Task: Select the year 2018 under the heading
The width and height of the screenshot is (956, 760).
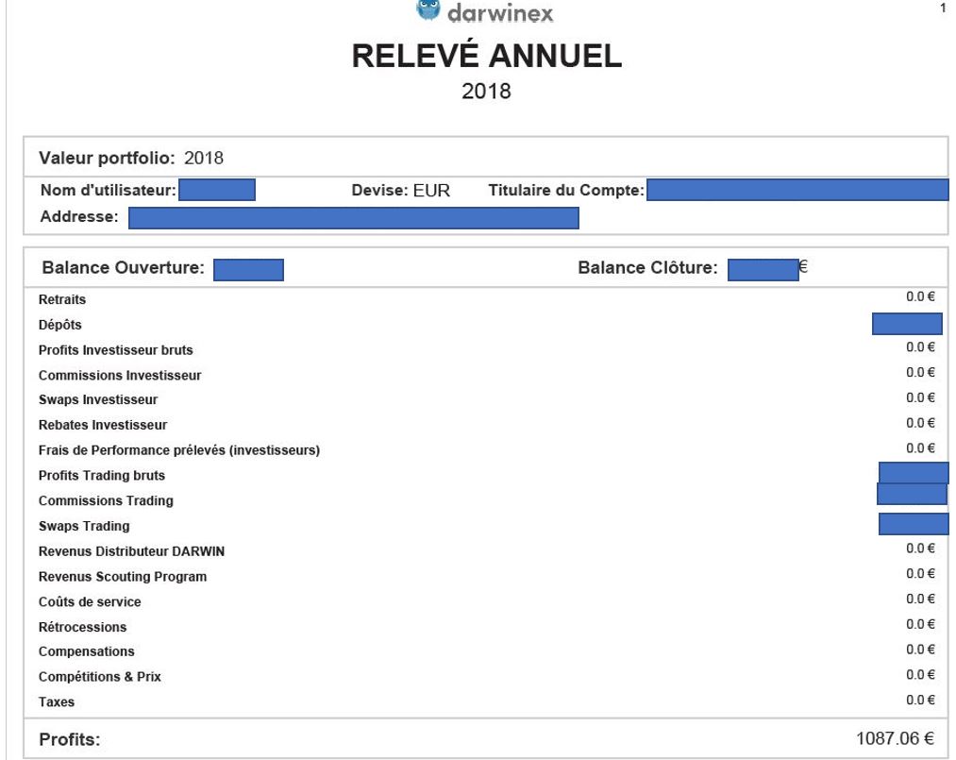Action: [x=487, y=92]
